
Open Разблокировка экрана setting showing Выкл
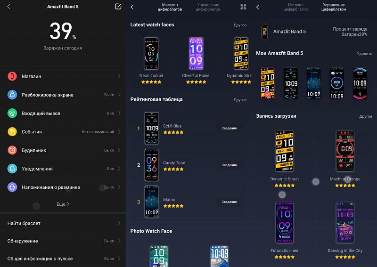(63, 95)
